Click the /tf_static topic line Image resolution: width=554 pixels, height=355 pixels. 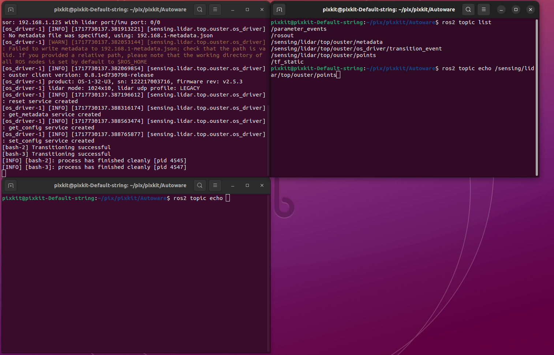287,62
